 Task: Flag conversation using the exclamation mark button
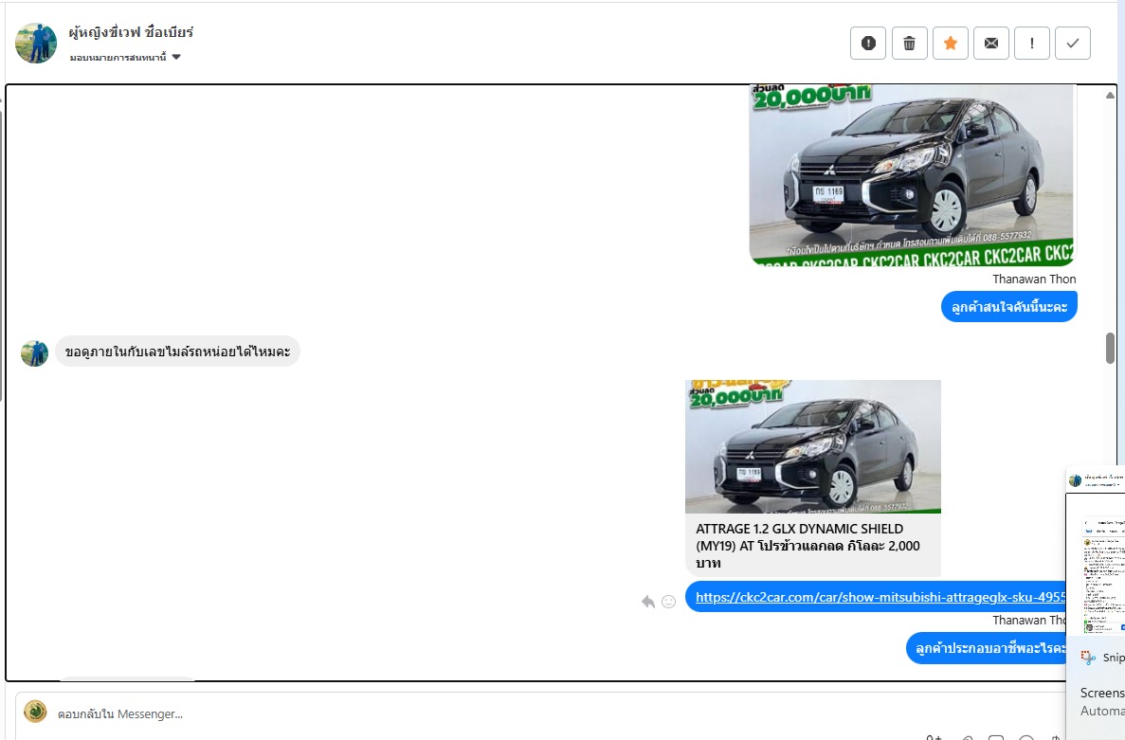tap(1032, 43)
